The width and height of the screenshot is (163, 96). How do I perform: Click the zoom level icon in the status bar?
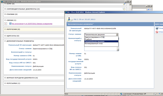point(160,94)
